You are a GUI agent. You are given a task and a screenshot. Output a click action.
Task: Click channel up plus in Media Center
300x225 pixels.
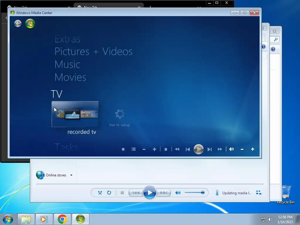tap(155, 149)
